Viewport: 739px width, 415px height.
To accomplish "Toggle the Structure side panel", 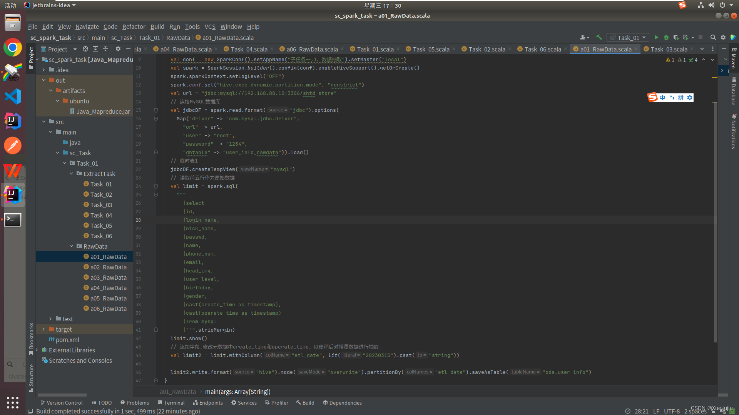I will (x=31, y=377).
